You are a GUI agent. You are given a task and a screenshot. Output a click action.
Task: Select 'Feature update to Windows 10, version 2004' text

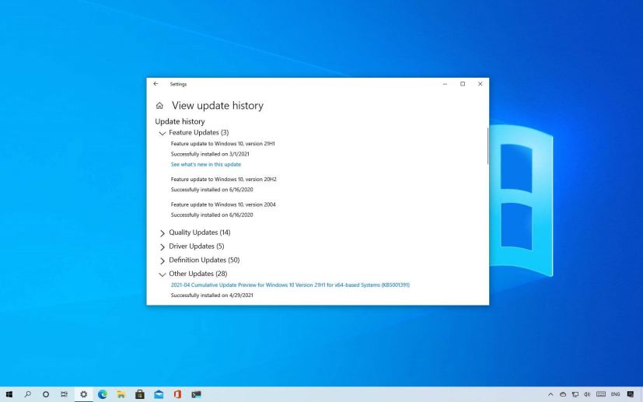(x=223, y=204)
